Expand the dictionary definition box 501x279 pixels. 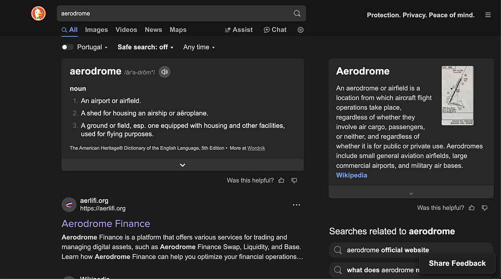click(x=182, y=165)
